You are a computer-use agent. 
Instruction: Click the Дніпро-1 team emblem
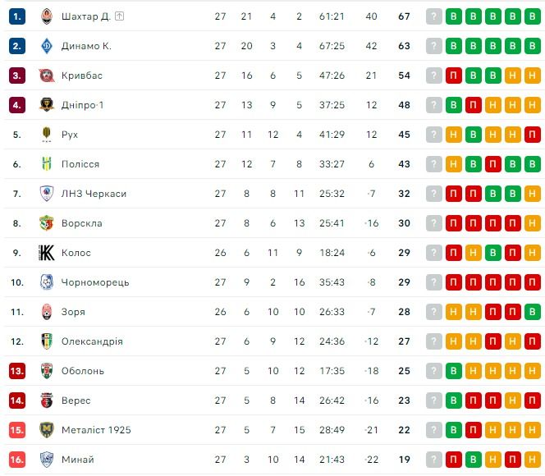(x=46, y=105)
